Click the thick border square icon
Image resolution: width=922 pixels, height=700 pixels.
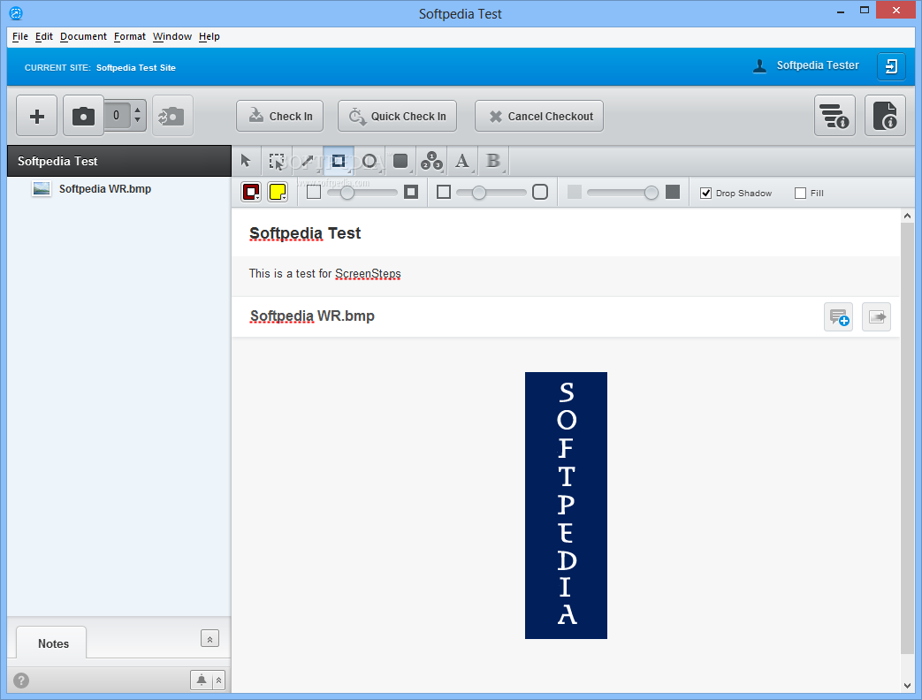point(411,192)
